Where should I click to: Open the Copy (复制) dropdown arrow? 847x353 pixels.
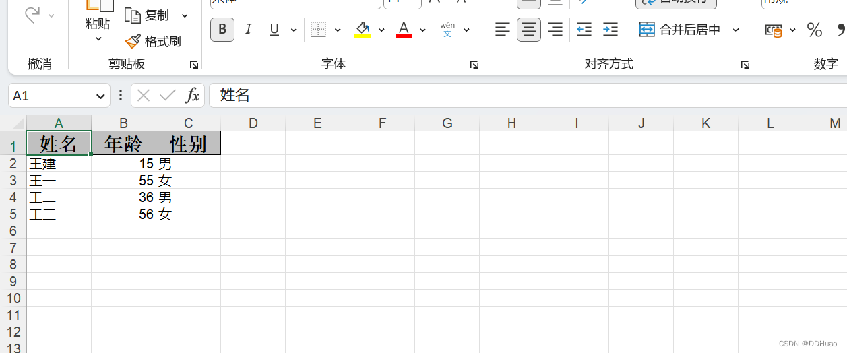(185, 15)
